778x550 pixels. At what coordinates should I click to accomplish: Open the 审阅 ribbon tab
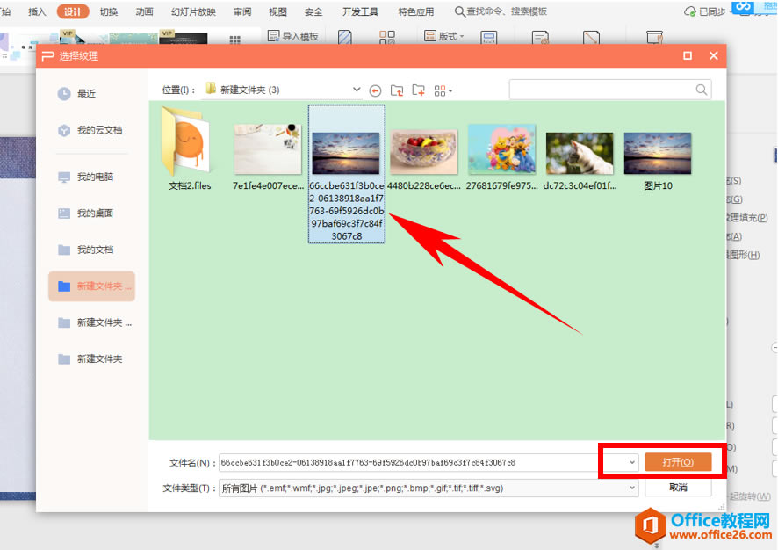[242, 11]
